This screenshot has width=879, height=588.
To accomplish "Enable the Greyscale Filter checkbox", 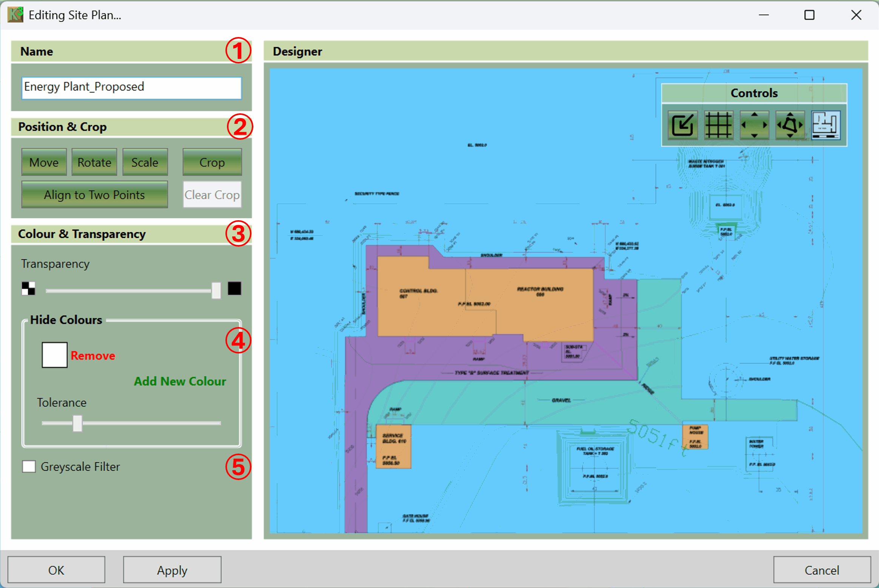I will click(x=29, y=466).
